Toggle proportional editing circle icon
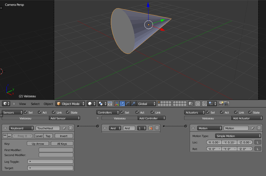 pyautogui.click(x=198, y=104)
